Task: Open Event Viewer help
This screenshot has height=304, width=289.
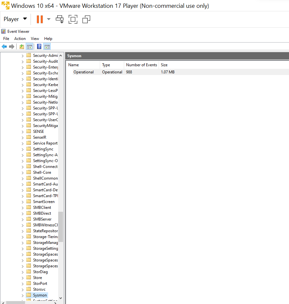Action: (39, 46)
